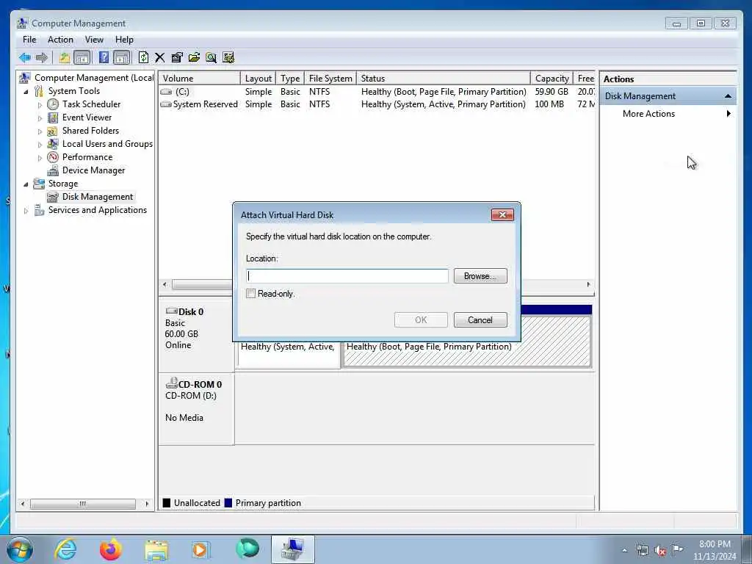Select Local Users and Groups node
The height and width of the screenshot is (564, 752).
pos(107,143)
